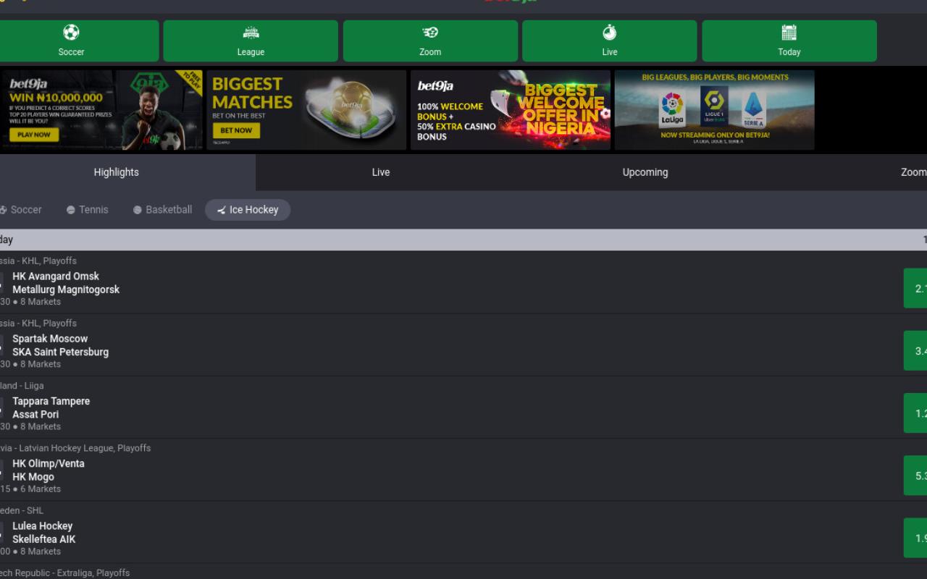Filter highlights by Tennis

(87, 210)
